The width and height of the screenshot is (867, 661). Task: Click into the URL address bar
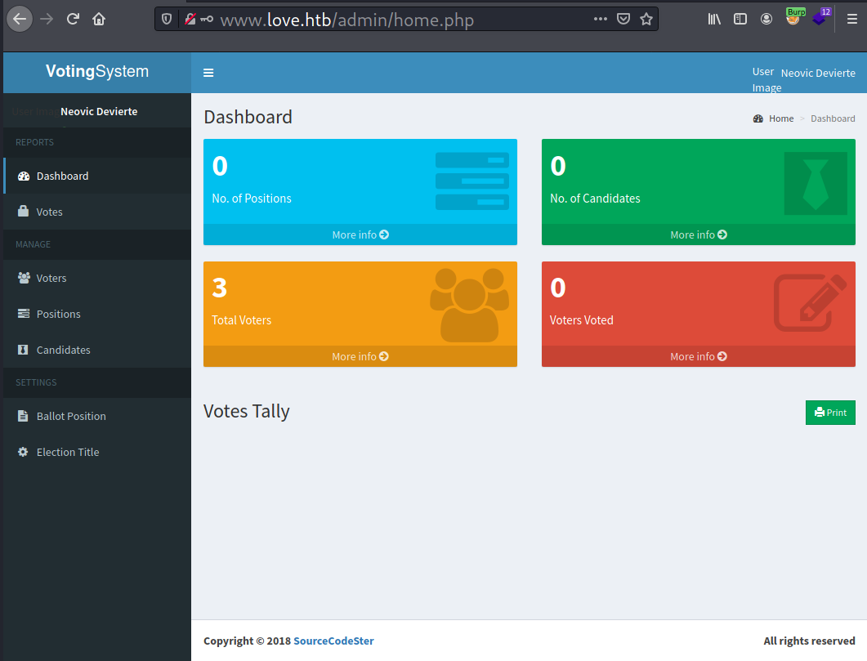[x=392, y=19]
